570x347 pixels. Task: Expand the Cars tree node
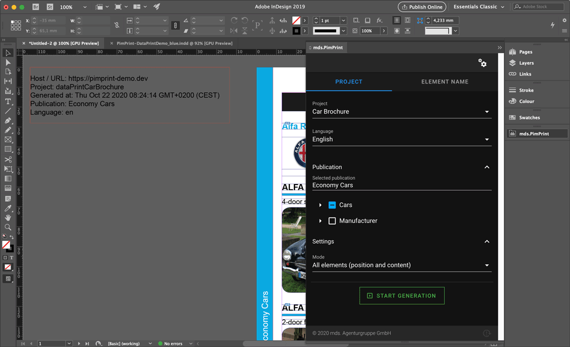[320, 205]
